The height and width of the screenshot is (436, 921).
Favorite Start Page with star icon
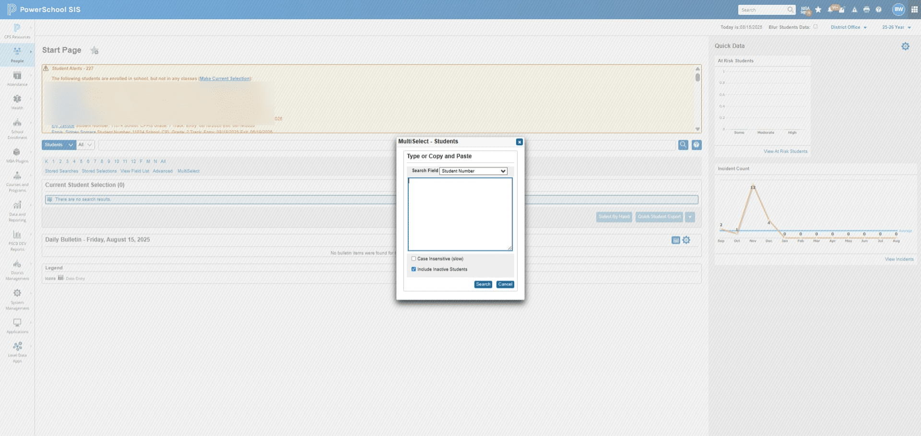[94, 50]
